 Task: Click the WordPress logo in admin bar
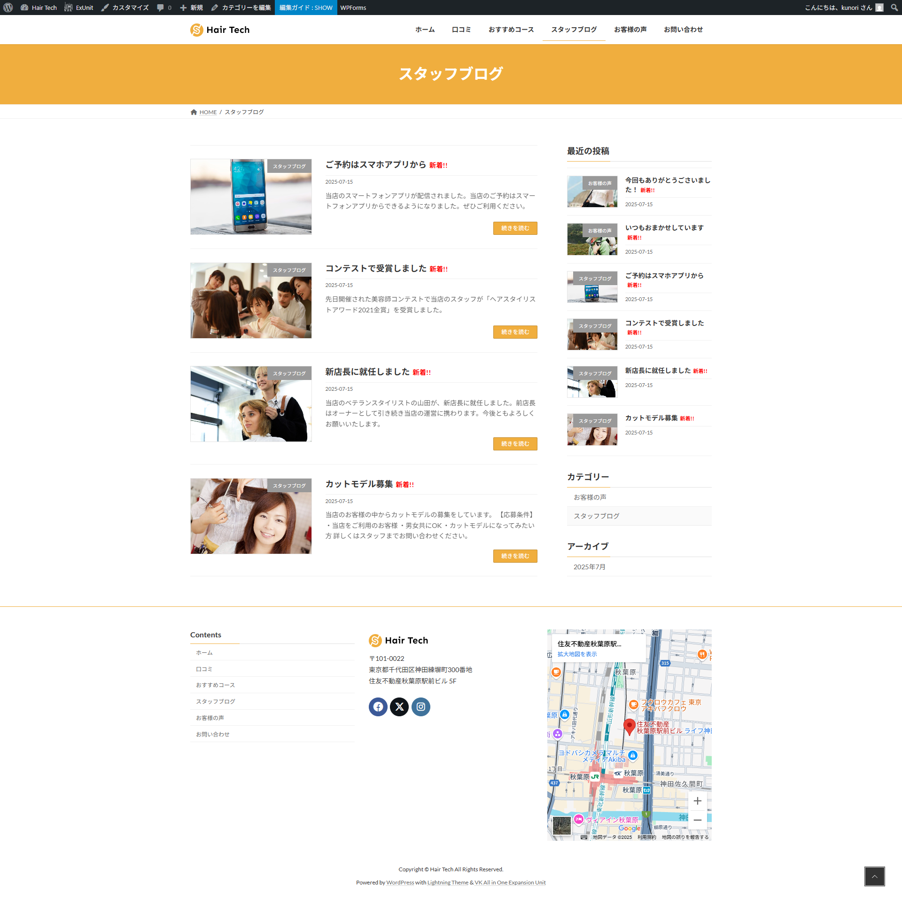coord(8,8)
